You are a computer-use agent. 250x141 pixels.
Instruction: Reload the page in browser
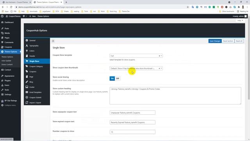11,7
